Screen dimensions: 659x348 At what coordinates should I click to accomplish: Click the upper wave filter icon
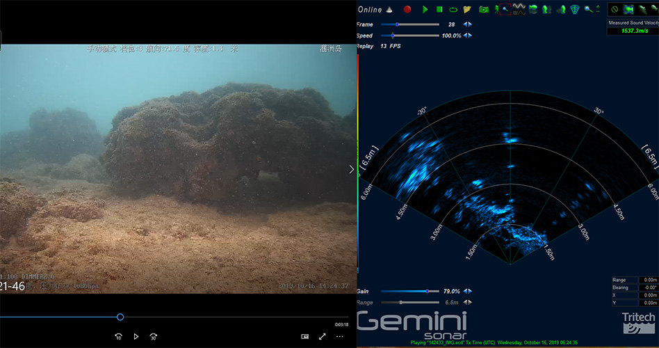[x=519, y=6]
